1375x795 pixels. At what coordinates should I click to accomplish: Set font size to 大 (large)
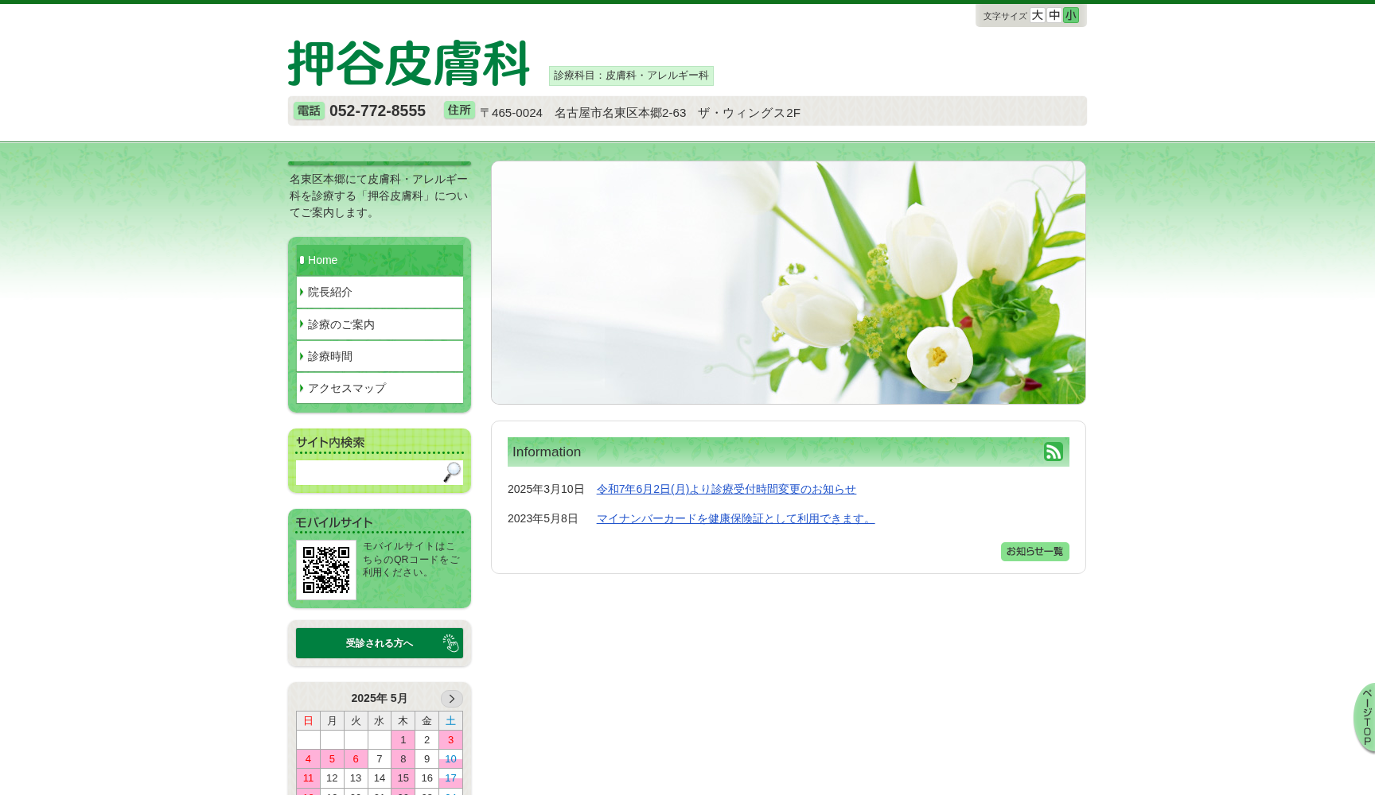point(1036,15)
